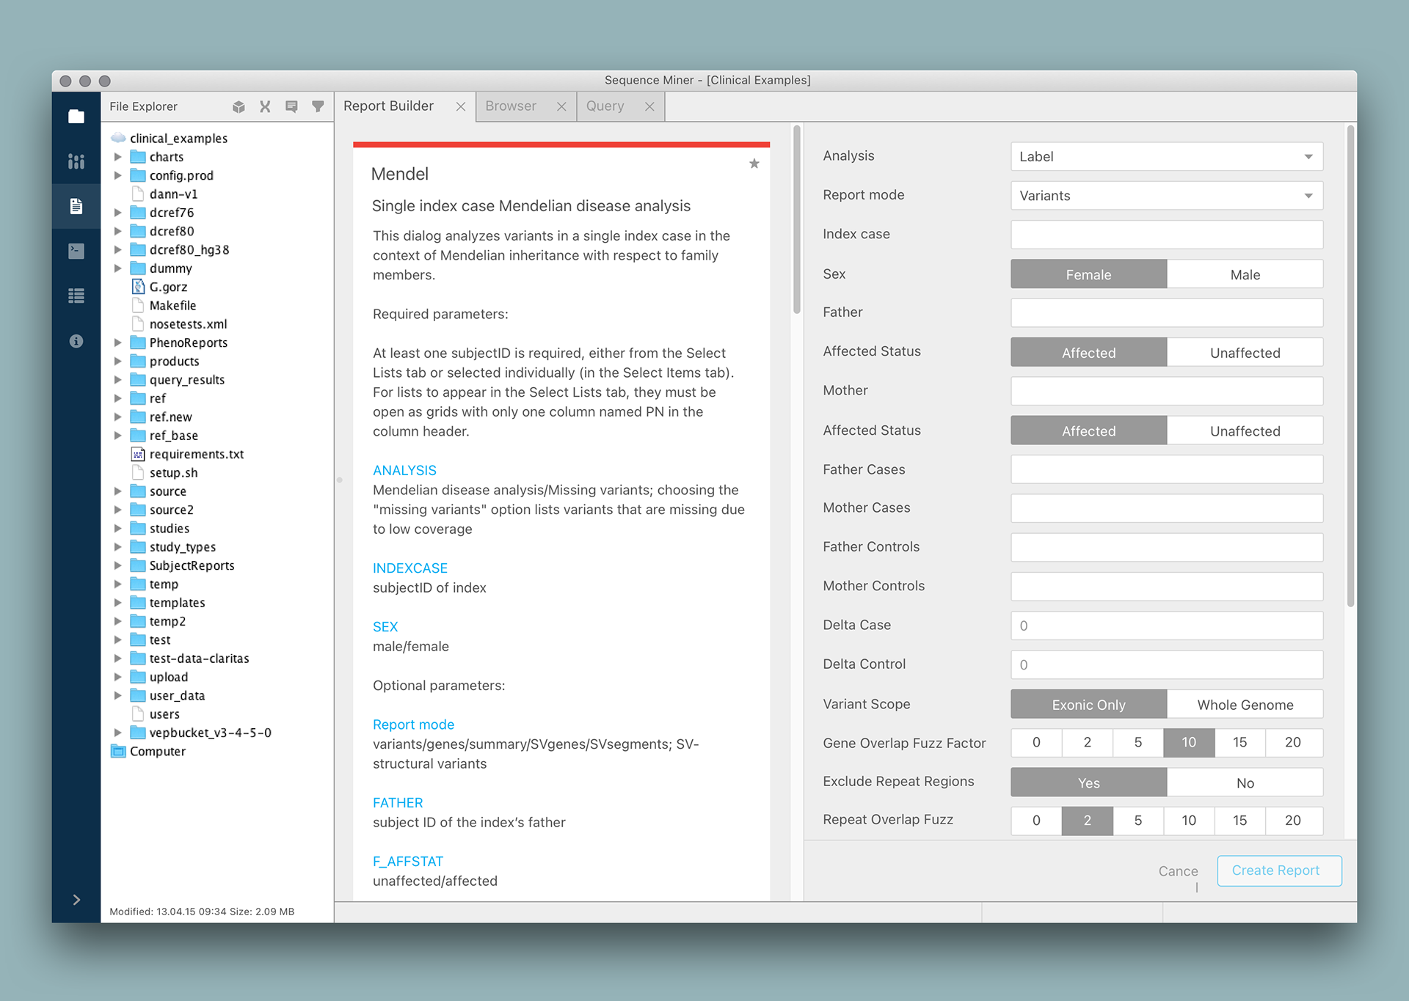Screen dimensions: 1409x1001
Task: Click the SEX link in description
Action: point(385,627)
